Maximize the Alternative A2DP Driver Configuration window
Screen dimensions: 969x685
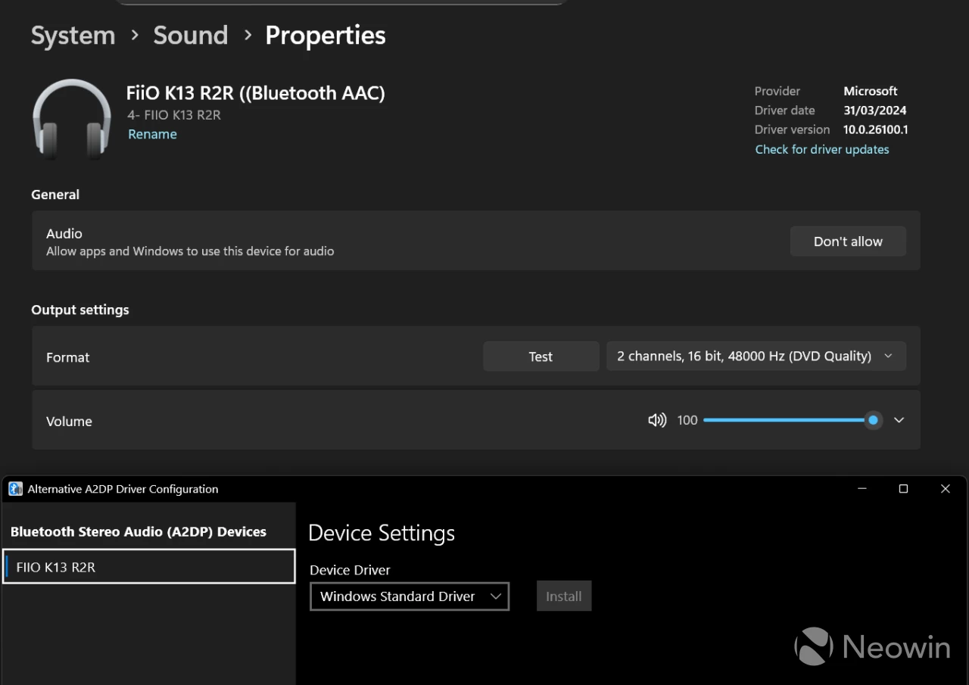[x=903, y=489]
